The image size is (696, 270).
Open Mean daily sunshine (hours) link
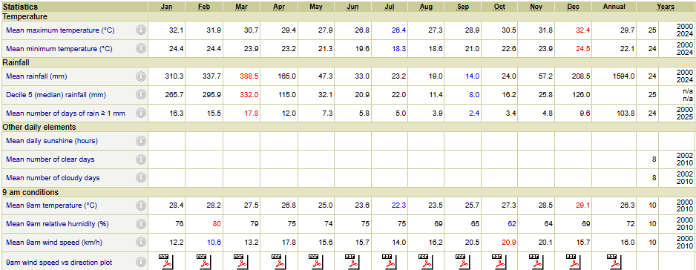click(x=52, y=141)
